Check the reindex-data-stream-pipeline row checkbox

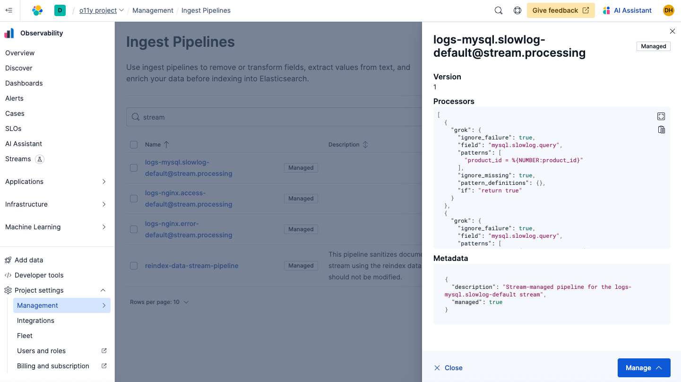134,266
